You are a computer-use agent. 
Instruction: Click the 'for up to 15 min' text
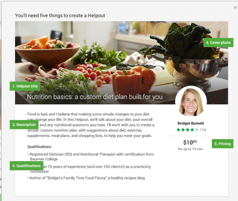[190, 149]
